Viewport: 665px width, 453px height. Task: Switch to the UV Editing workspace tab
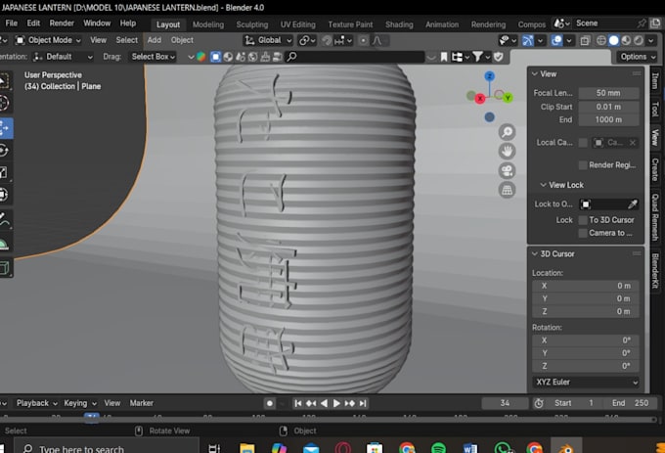tap(297, 24)
